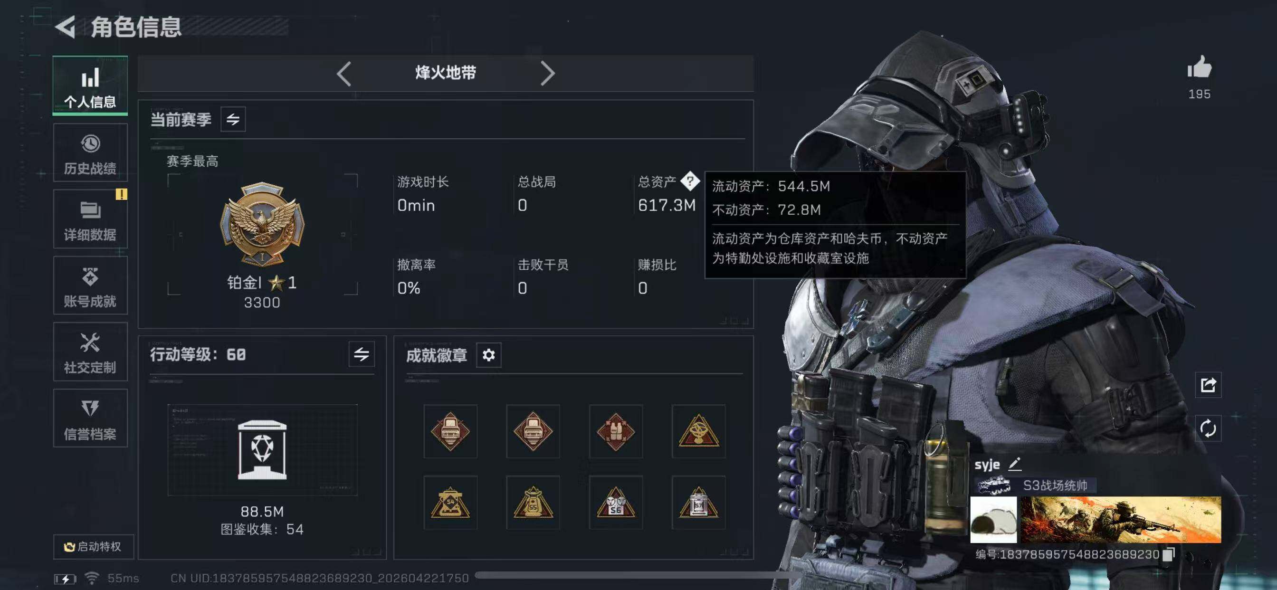
Task: Toggle the 行动等级 switch button
Action: 362,354
